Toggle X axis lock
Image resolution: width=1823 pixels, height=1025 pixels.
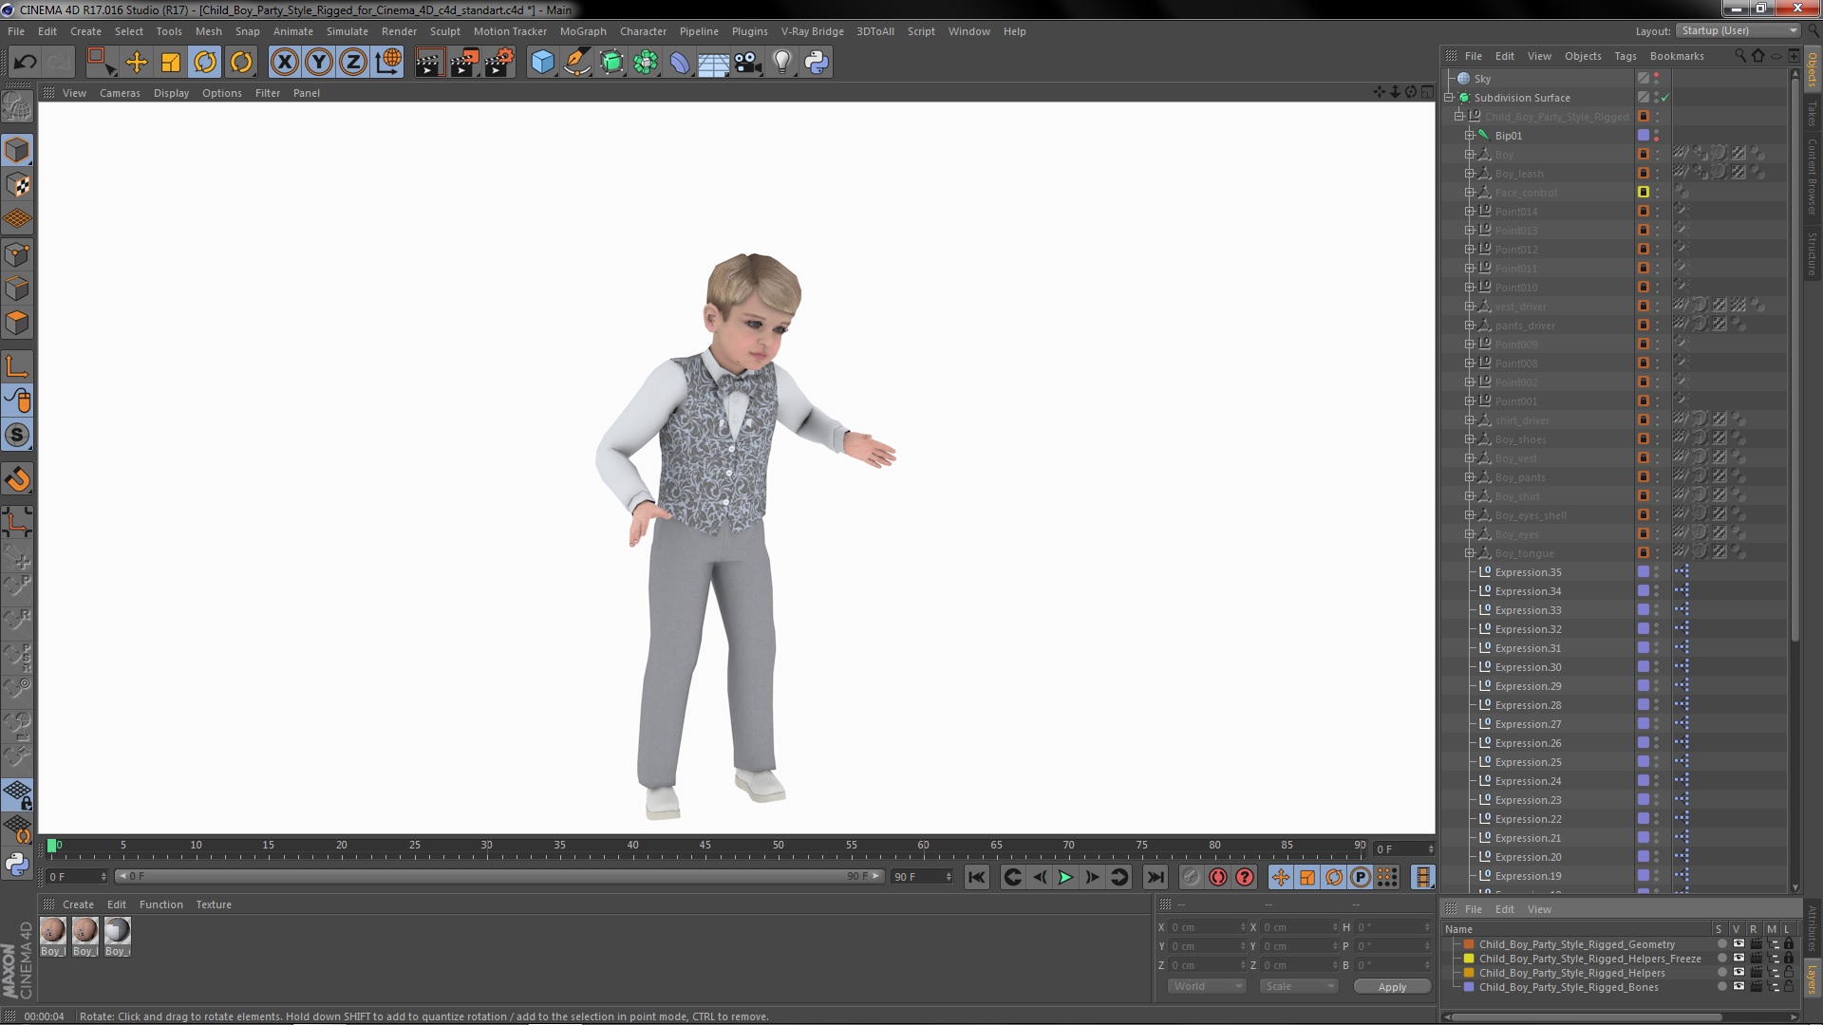[x=284, y=63]
